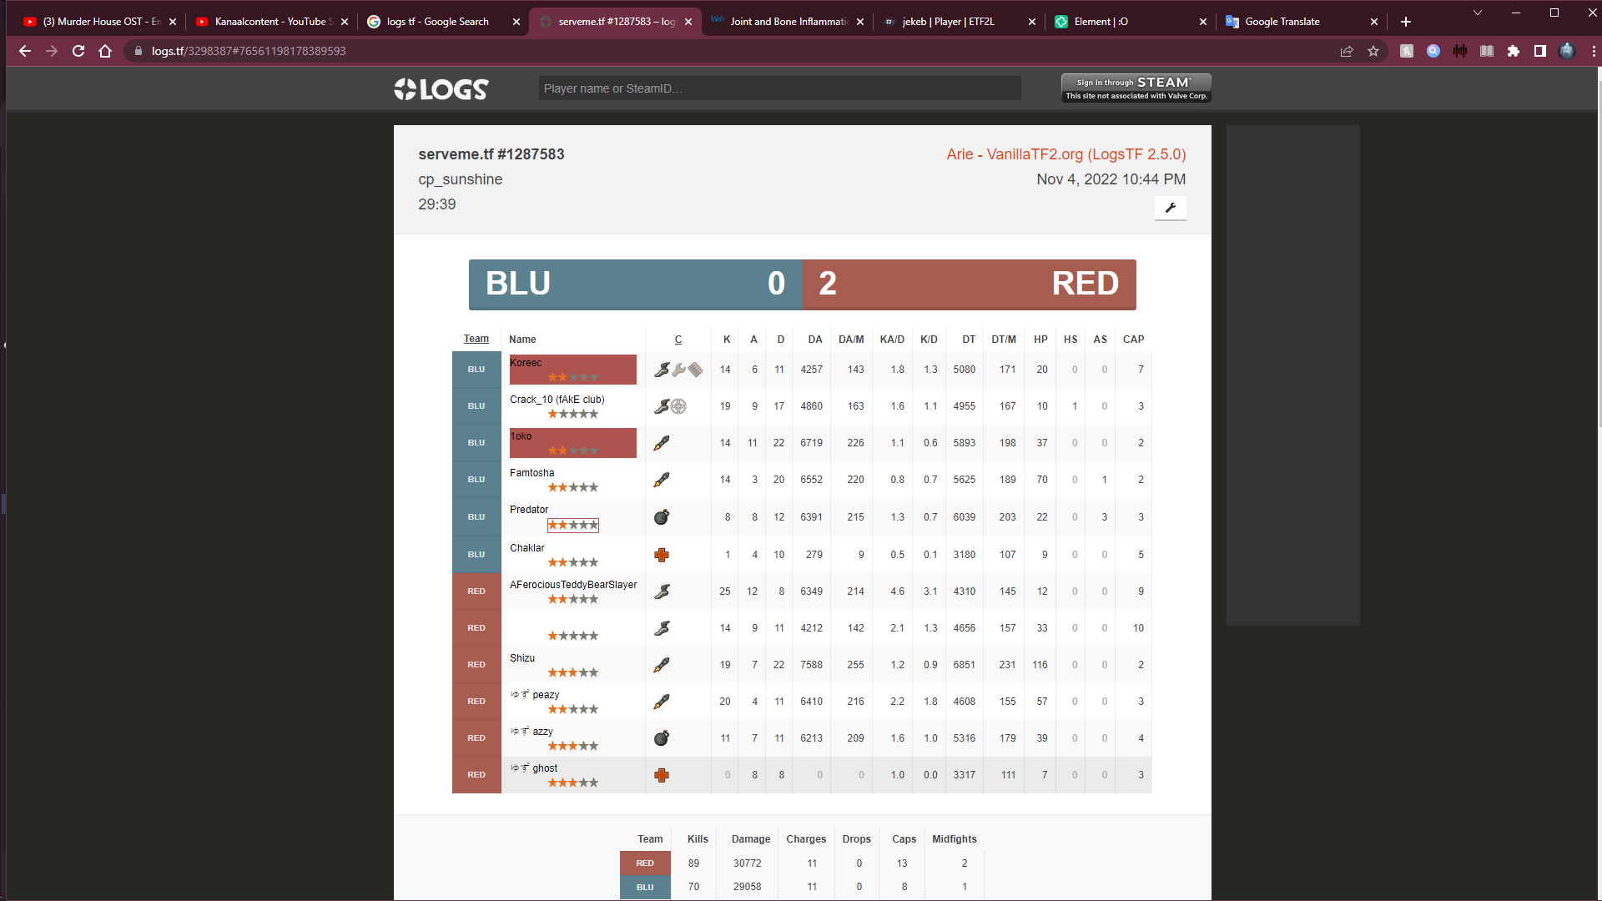Click player name Shizu
The image size is (1602, 901).
pyautogui.click(x=522, y=658)
